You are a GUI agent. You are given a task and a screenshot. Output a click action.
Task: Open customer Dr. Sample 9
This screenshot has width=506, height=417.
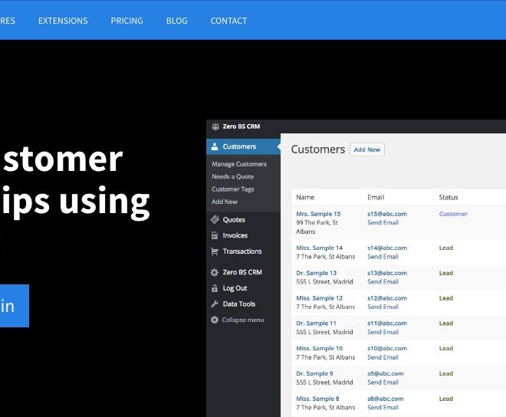coord(314,374)
